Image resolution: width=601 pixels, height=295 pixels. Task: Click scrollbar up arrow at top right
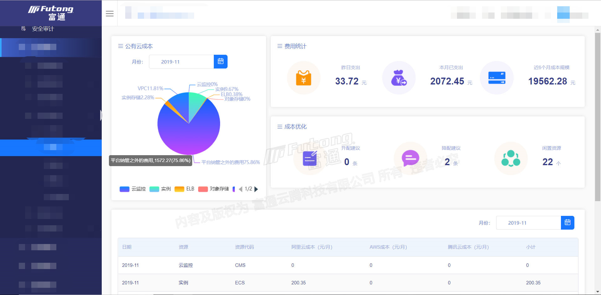click(598, 30)
